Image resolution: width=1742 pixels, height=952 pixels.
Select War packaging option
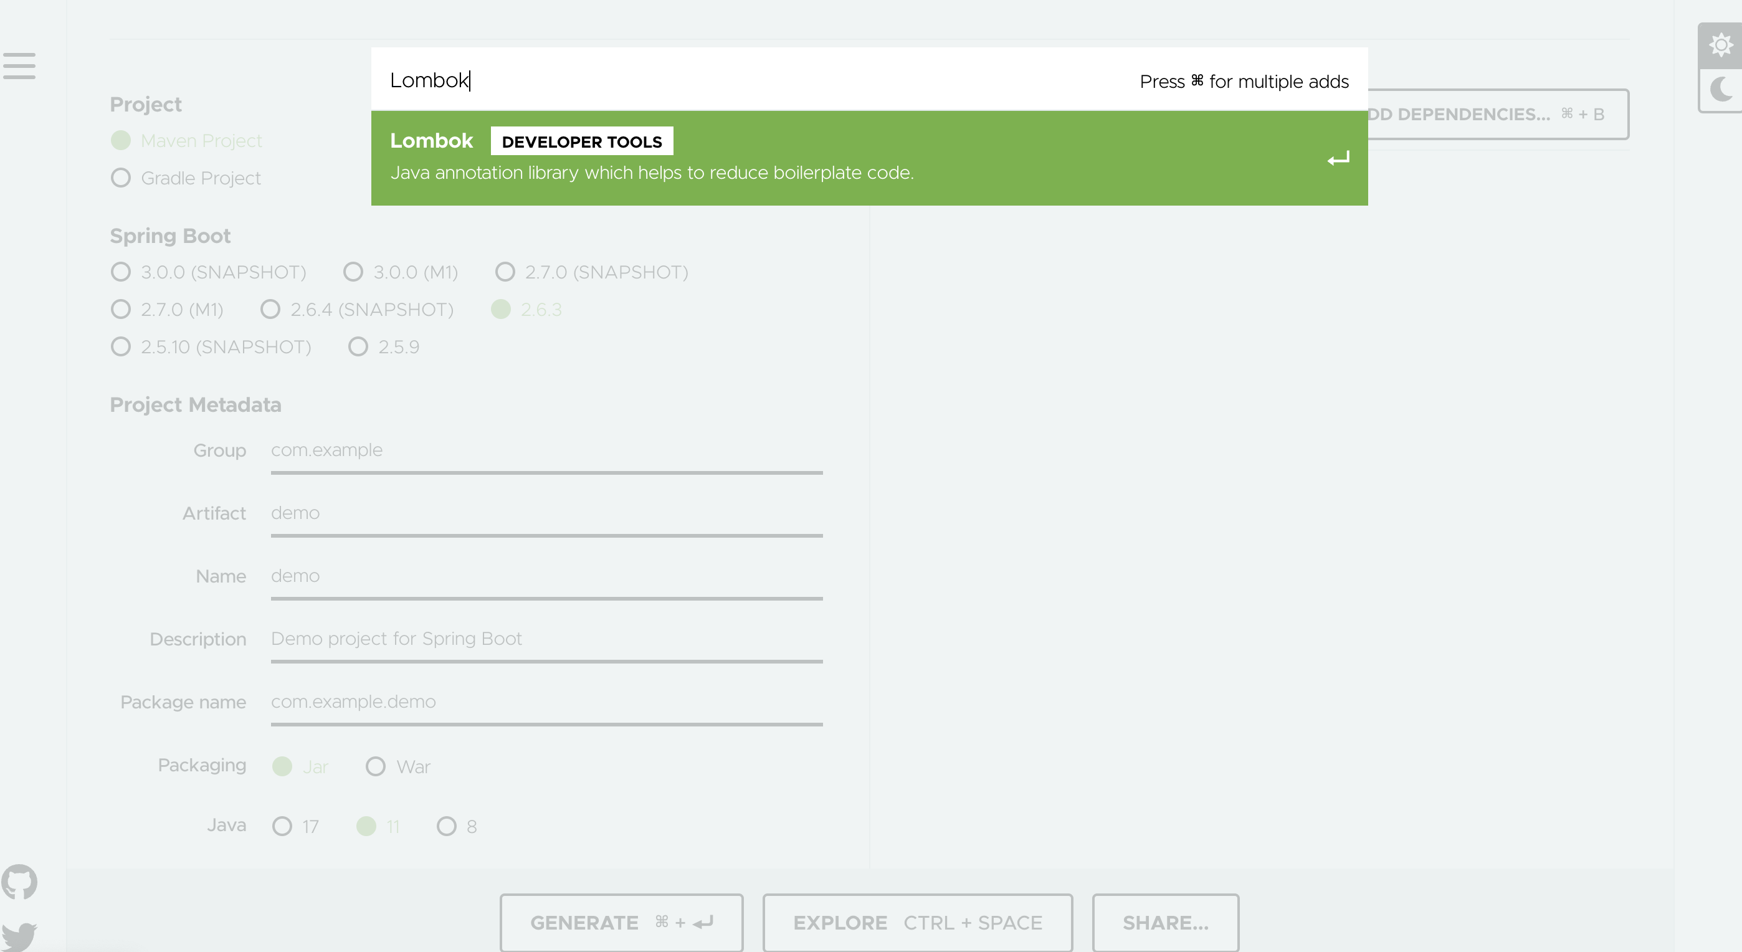pyautogui.click(x=375, y=766)
